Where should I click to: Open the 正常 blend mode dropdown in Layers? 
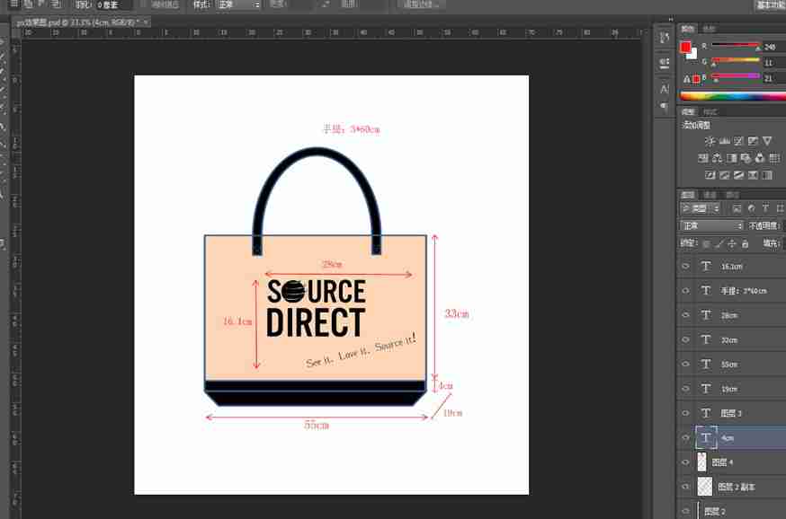712,226
